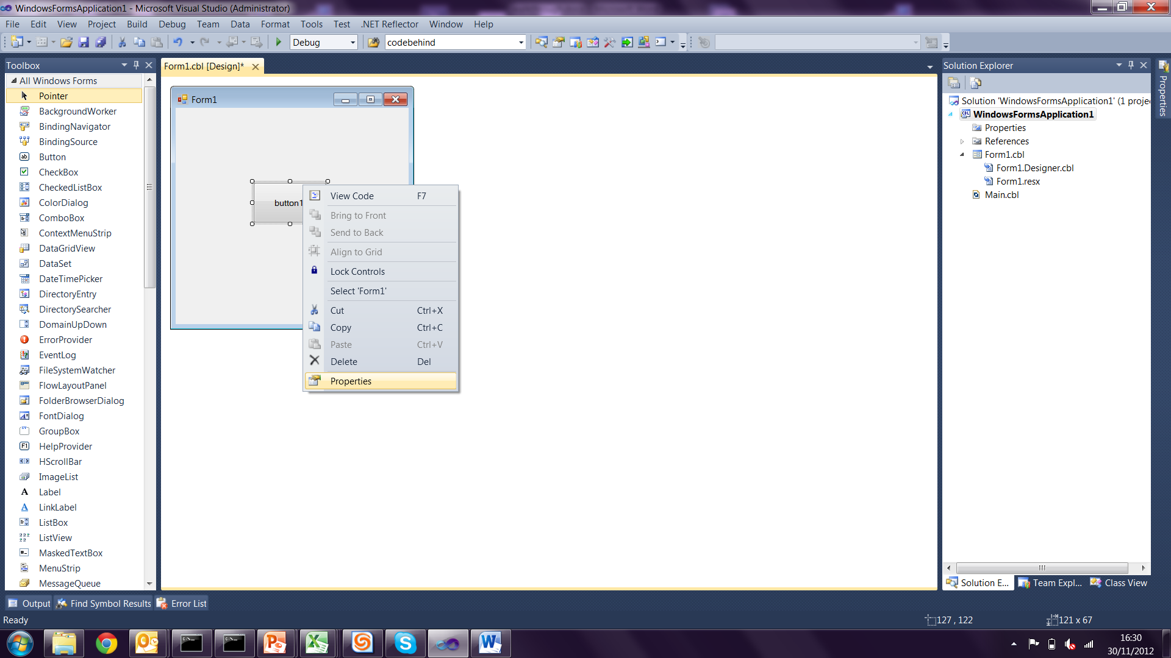Collapse the Form1.cbl tree node

pyautogui.click(x=962, y=155)
